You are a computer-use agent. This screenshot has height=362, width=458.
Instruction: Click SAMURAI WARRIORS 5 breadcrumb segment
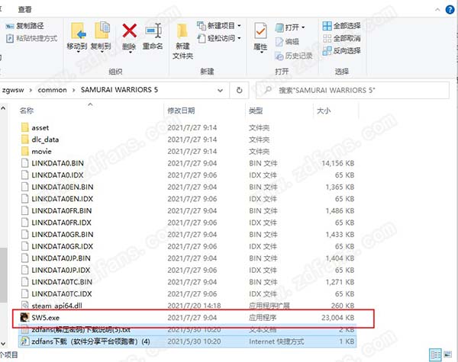pyautogui.click(x=119, y=90)
